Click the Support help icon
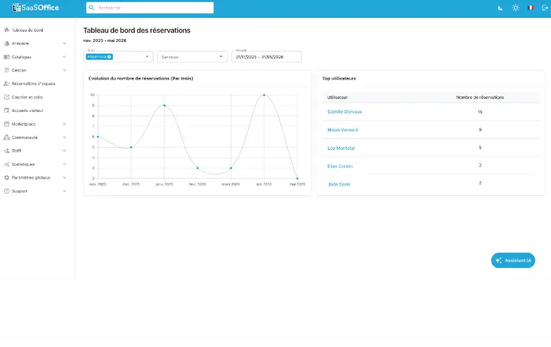This screenshot has width=551, height=347. pyautogui.click(x=6, y=191)
